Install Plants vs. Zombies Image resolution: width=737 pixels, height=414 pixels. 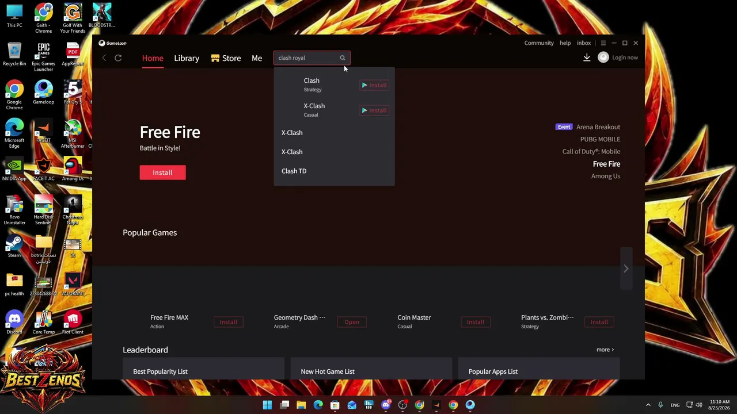tap(599, 322)
